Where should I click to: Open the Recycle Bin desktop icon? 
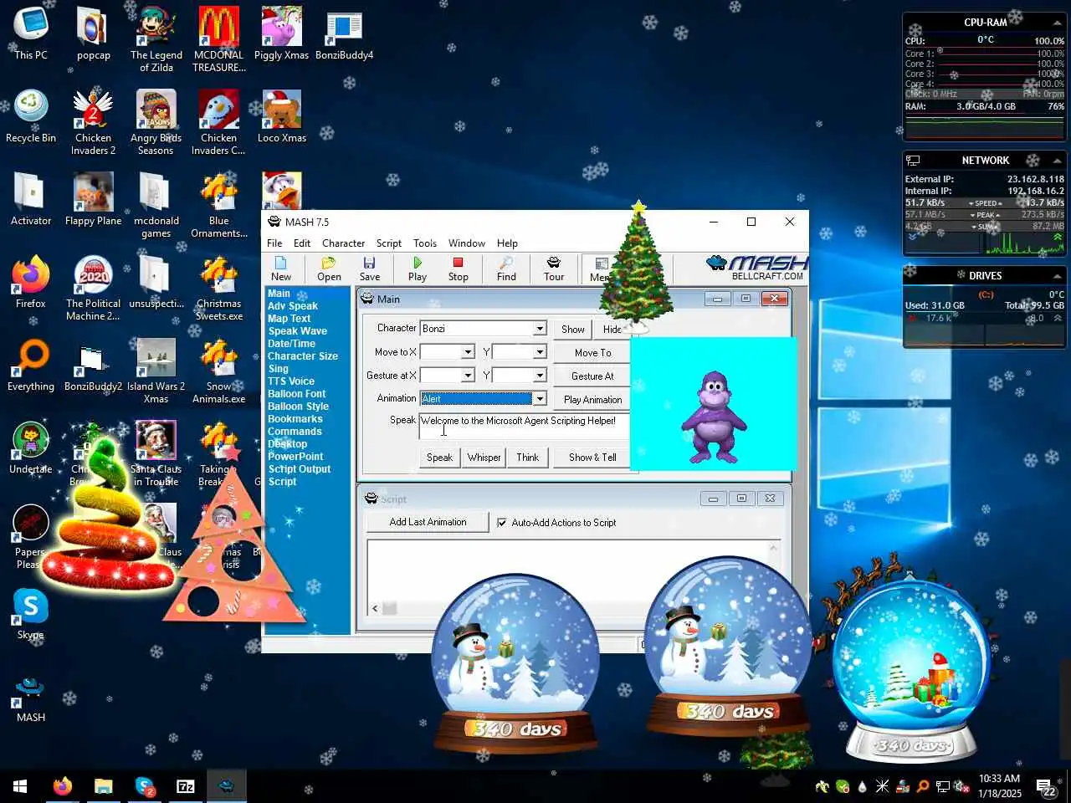click(31, 117)
